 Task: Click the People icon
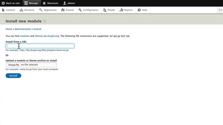point(105,10)
